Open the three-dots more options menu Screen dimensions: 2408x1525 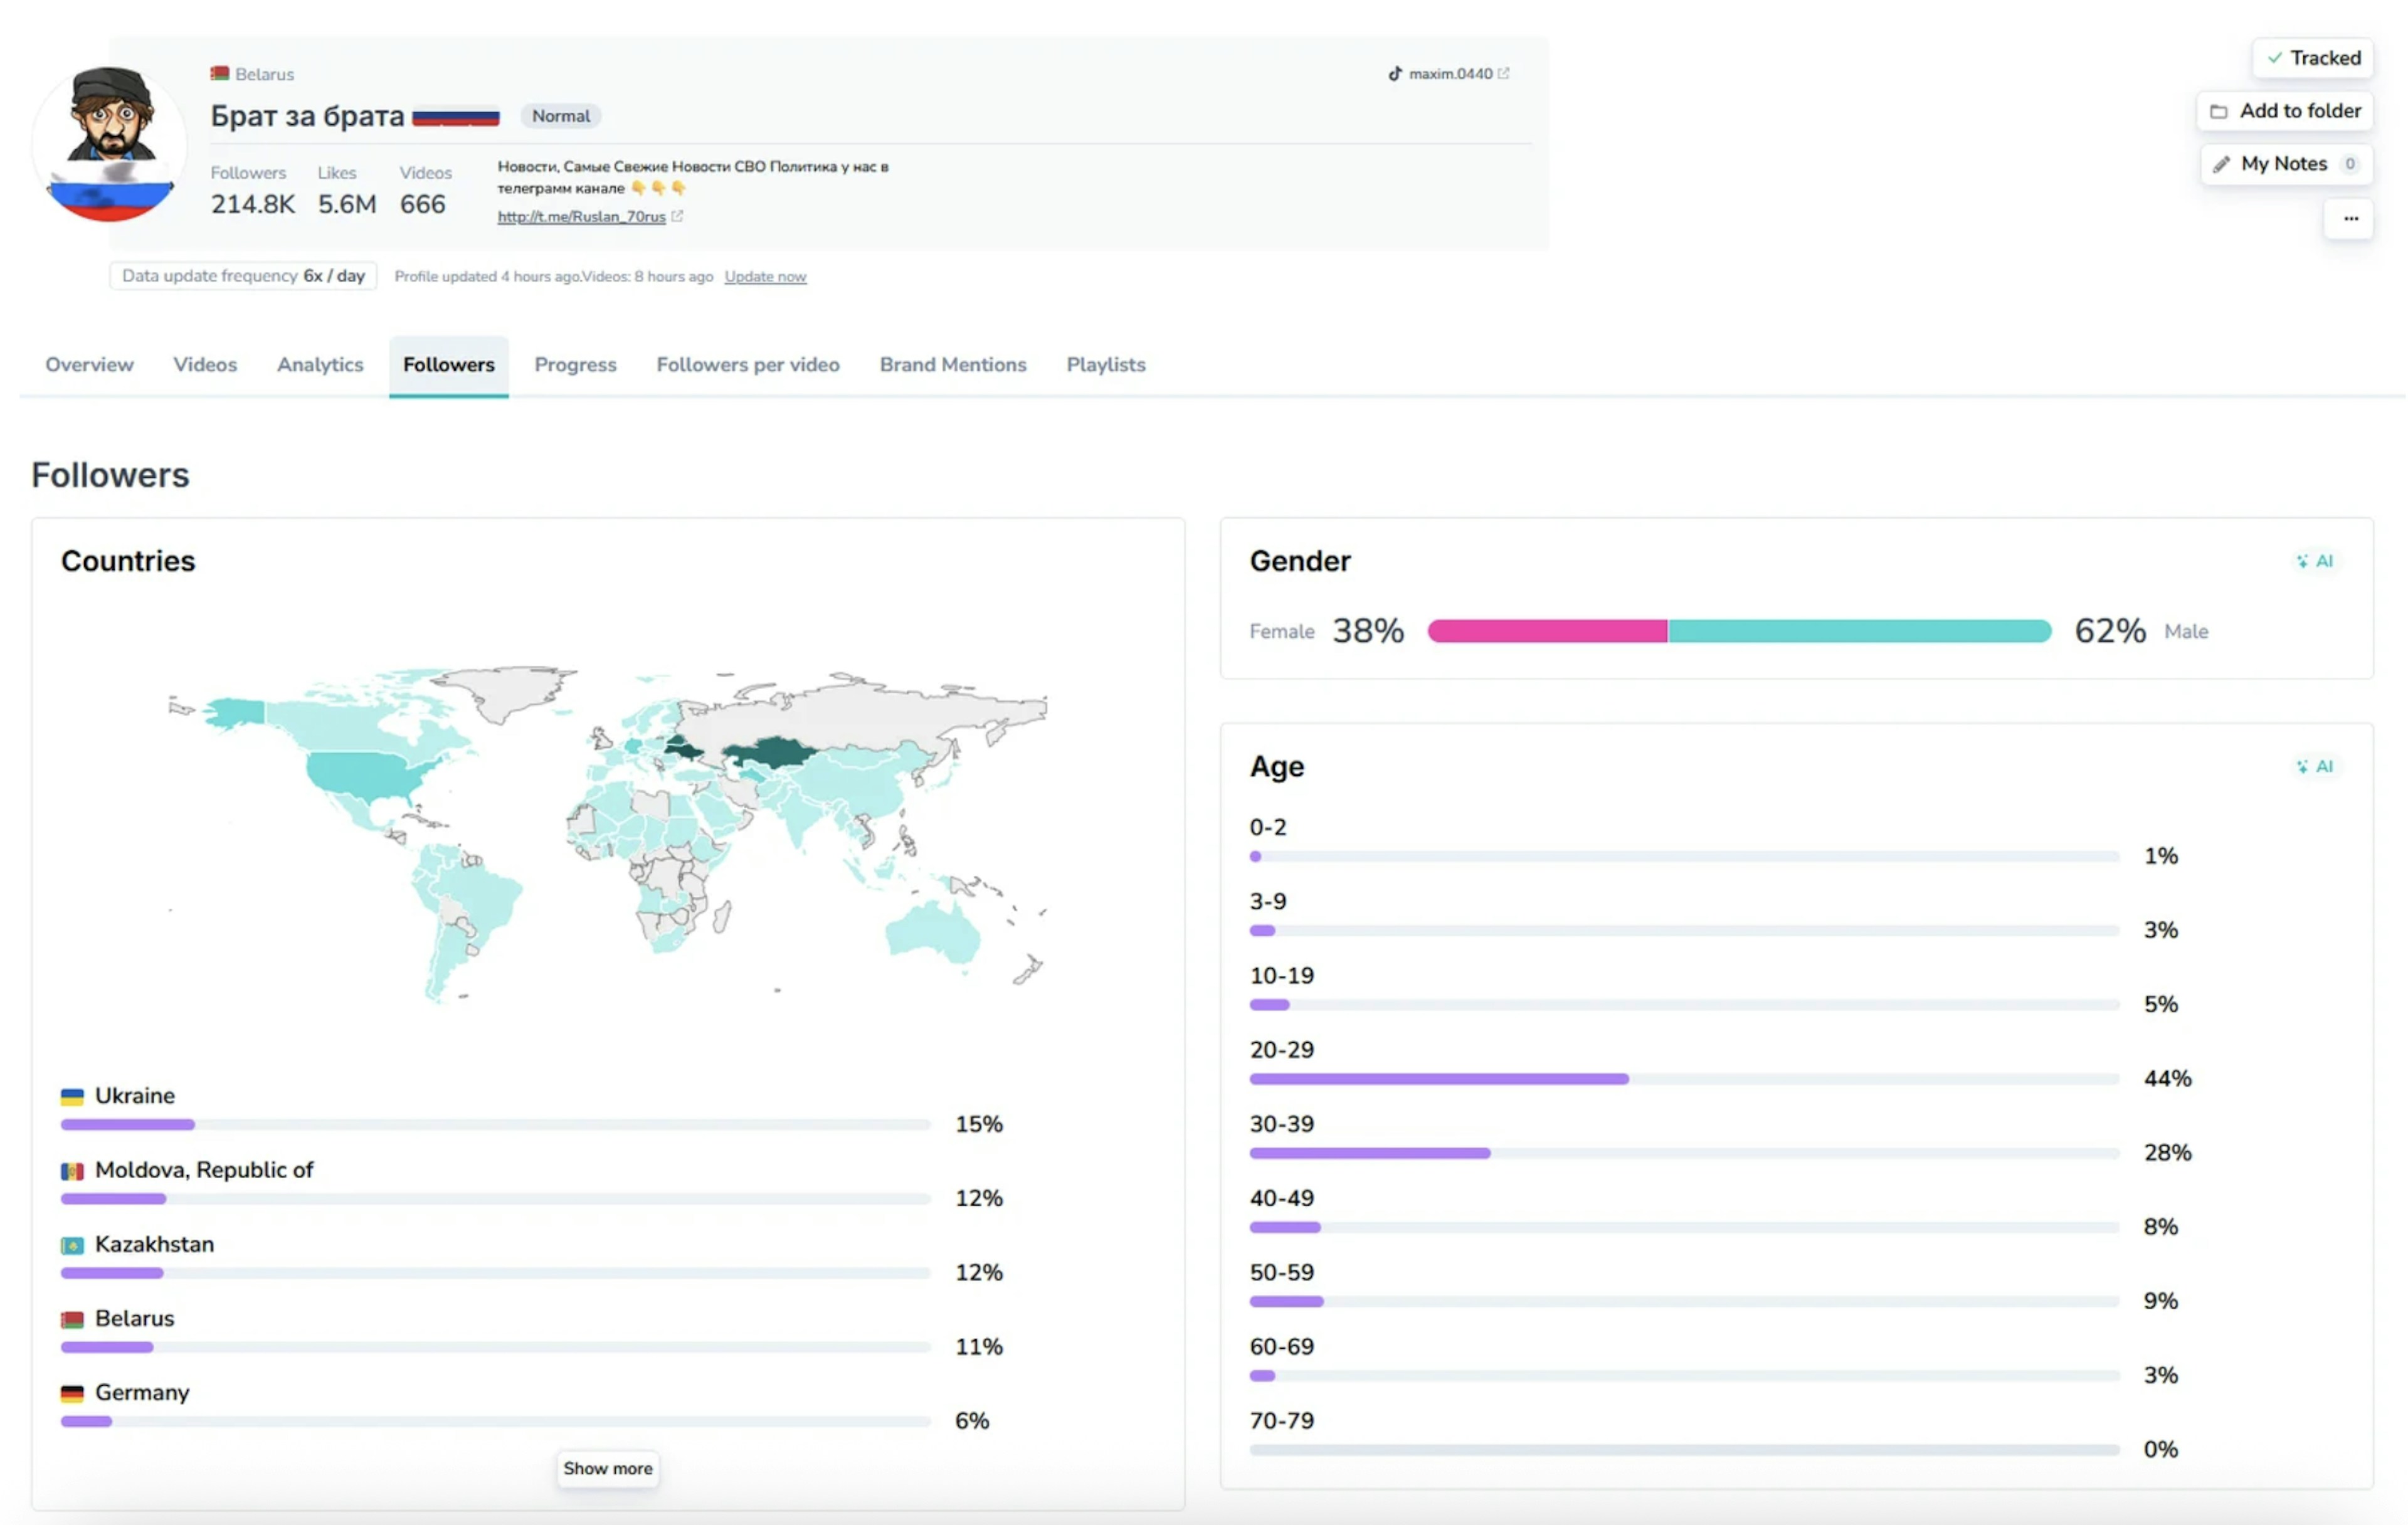(2350, 219)
